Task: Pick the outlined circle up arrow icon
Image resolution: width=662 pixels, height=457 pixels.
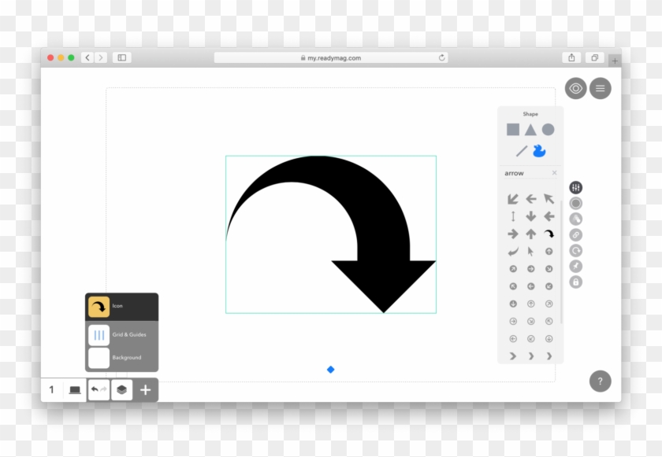Action: pyautogui.click(x=530, y=304)
